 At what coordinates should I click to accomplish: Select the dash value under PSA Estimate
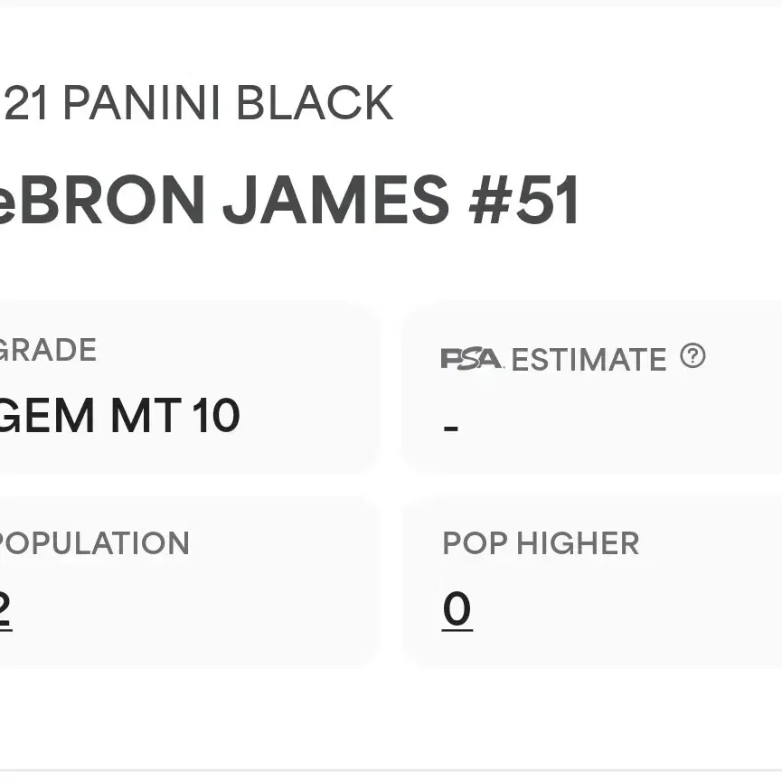(x=451, y=428)
